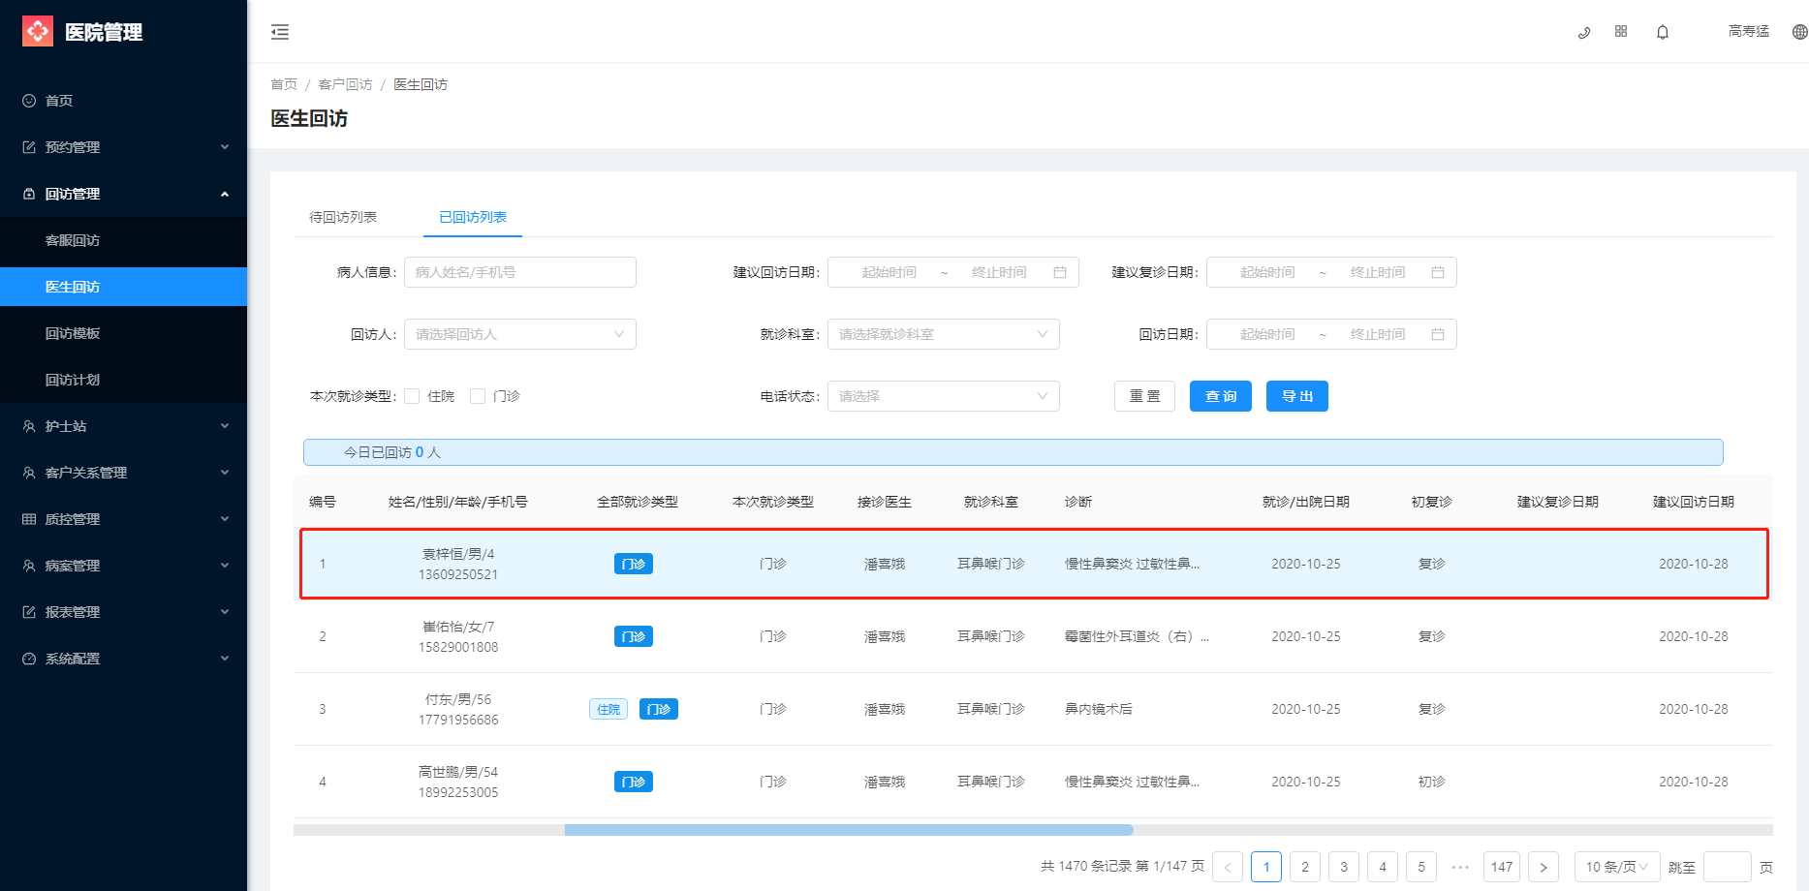Click the pagination ellipsis jump icon

(1460, 867)
